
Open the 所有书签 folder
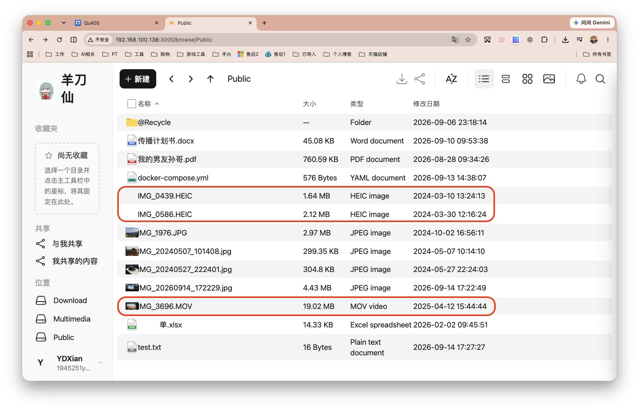[x=597, y=54]
